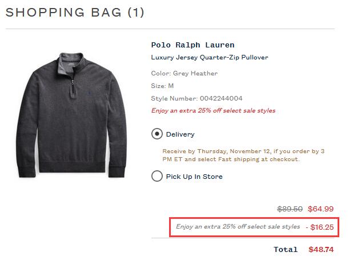Open the grey pullover product image
Screen dimensions: 357x264
[71, 115]
